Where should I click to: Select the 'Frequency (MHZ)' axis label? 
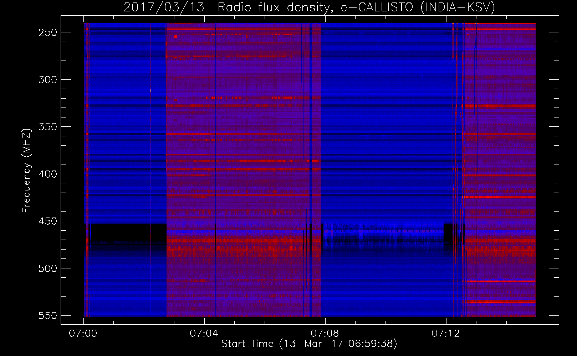pyautogui.click(x=27, y=171)
